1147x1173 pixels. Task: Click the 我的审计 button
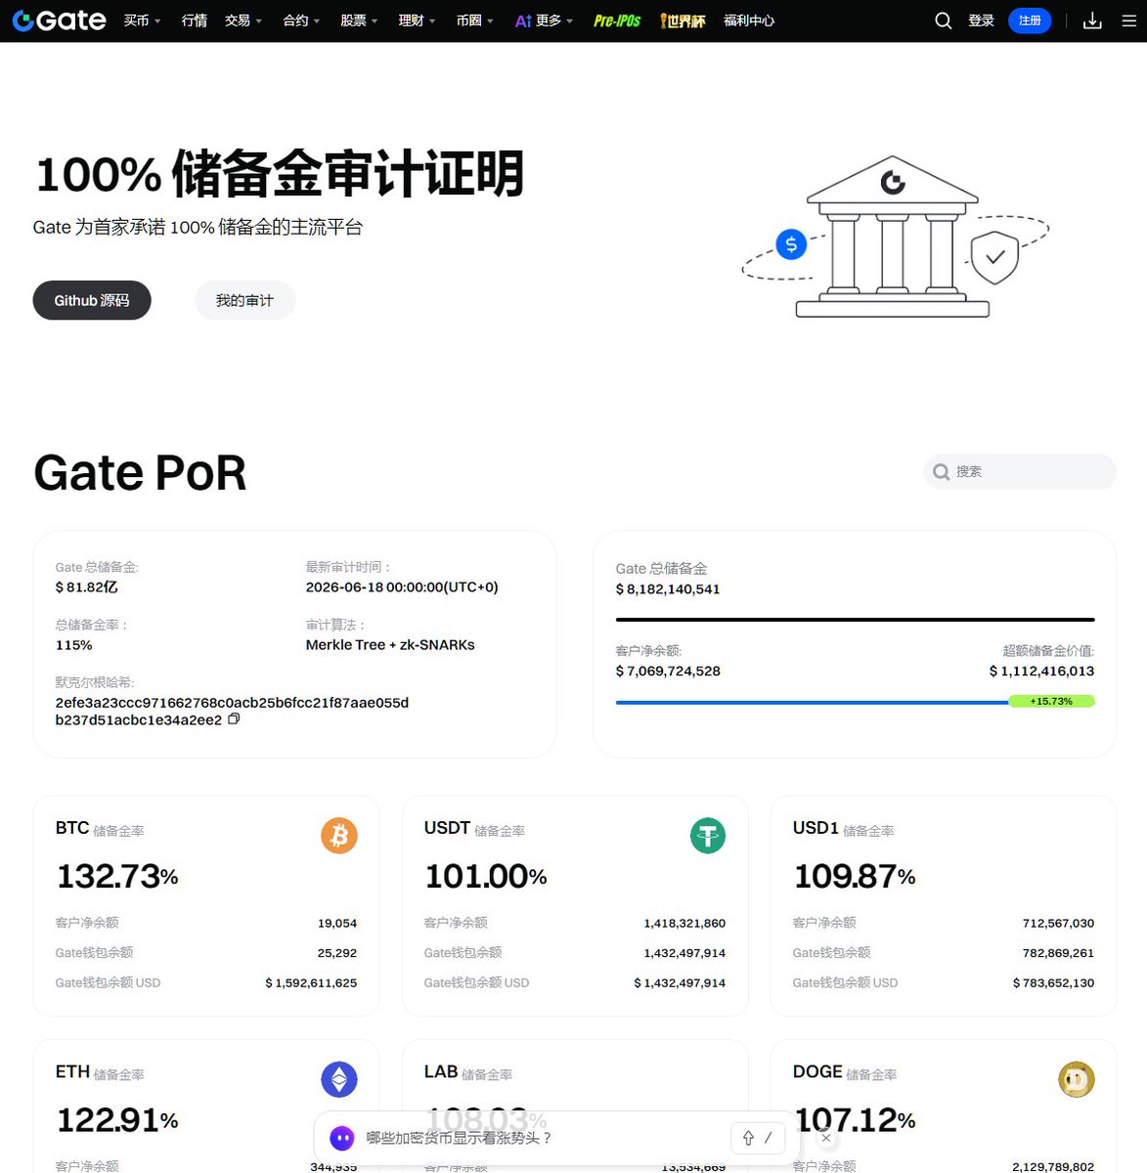click(244, 300)
